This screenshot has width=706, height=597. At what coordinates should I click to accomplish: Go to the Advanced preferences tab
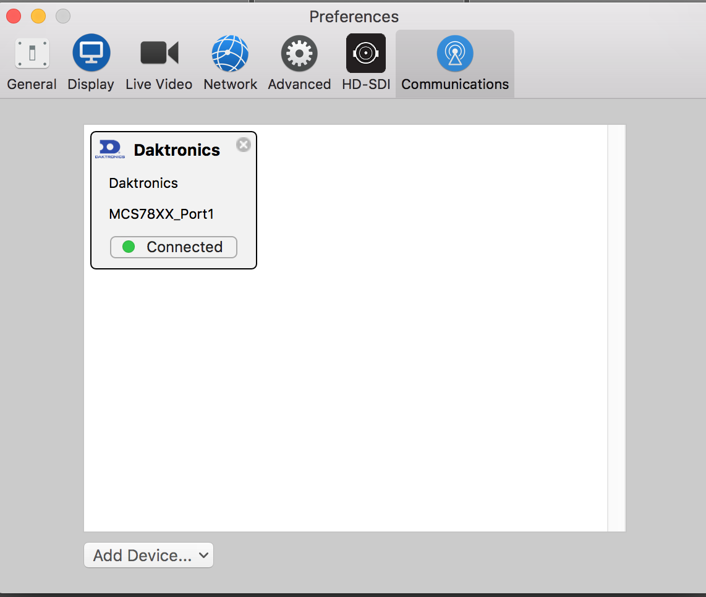coord(299,63)
